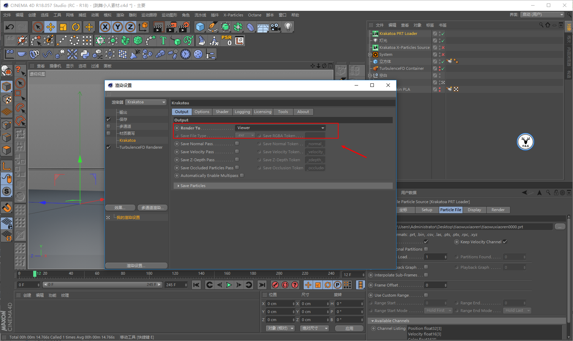Open the X-Particles menu
573x341 pixels.
233,15
